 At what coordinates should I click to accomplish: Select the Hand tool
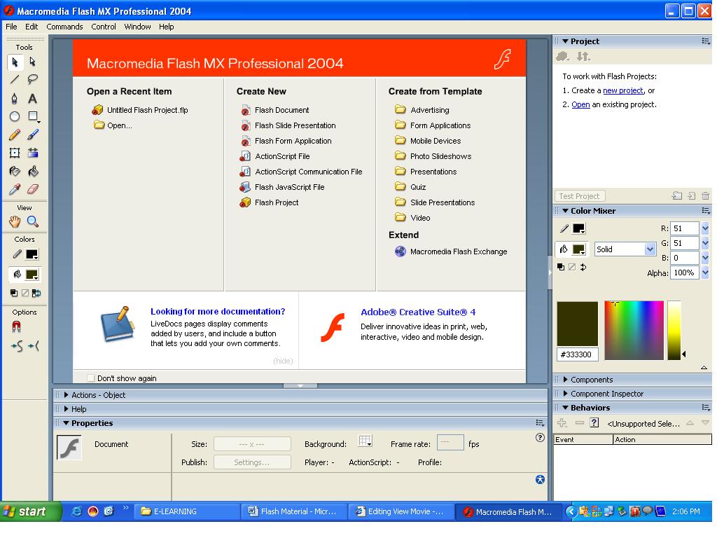(15, 222)
